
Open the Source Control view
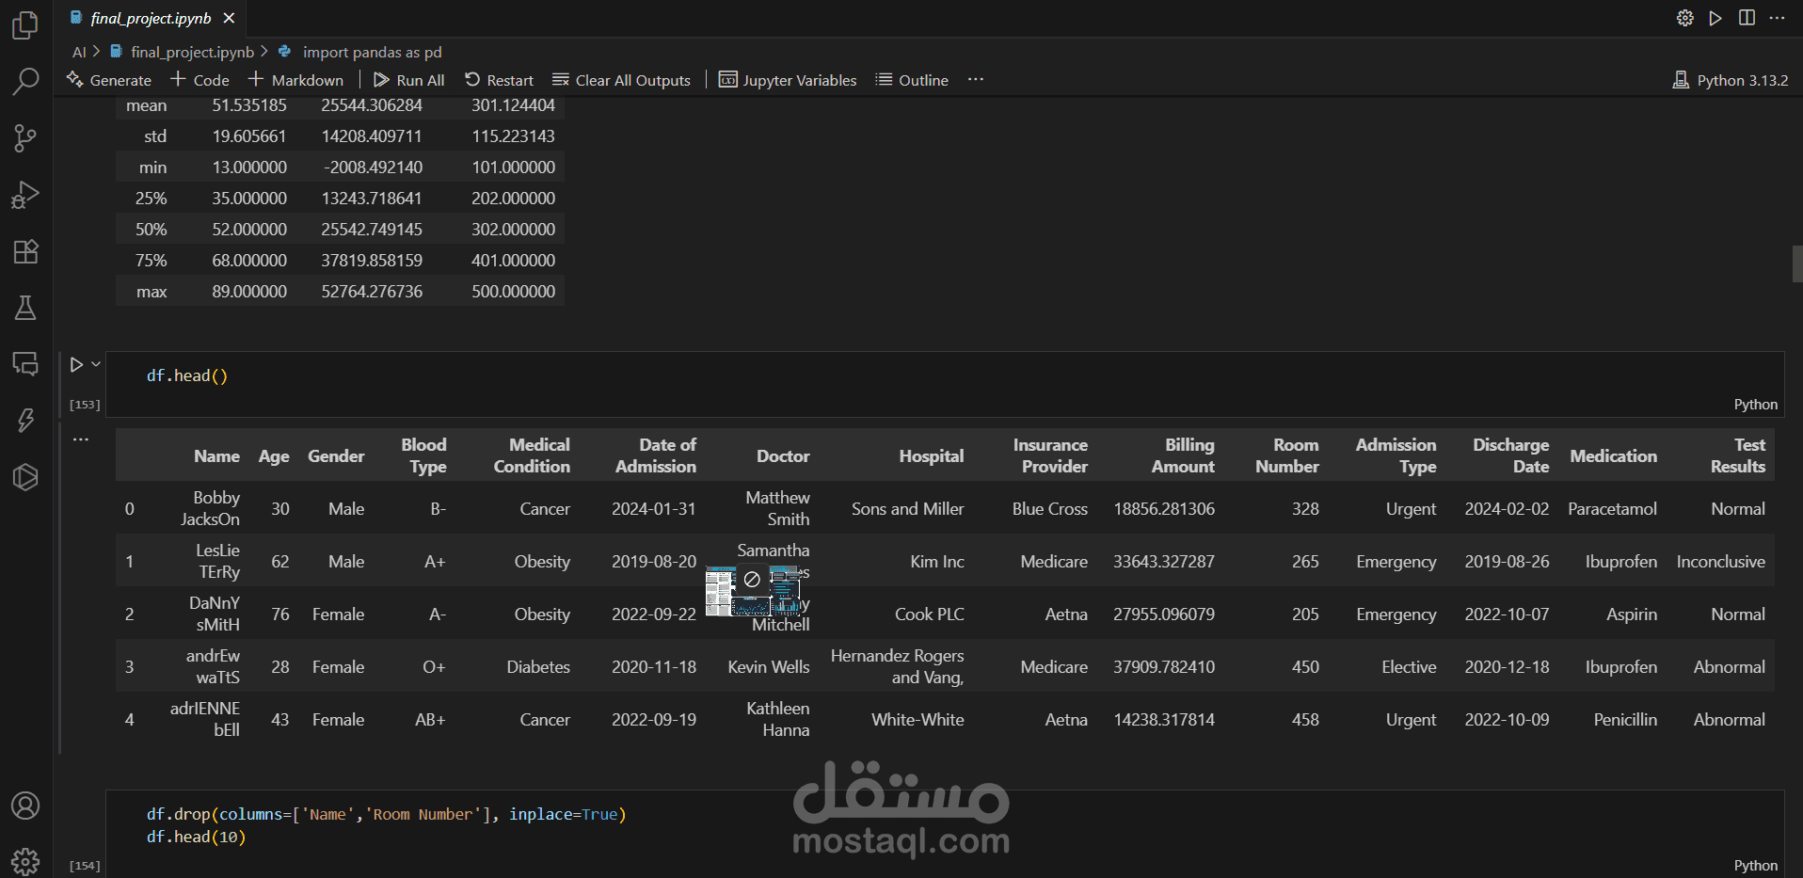pos(25,138)
